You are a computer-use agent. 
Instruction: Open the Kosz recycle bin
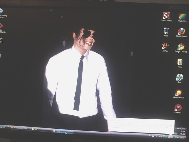pyautogui.click(x=166, y=32)
